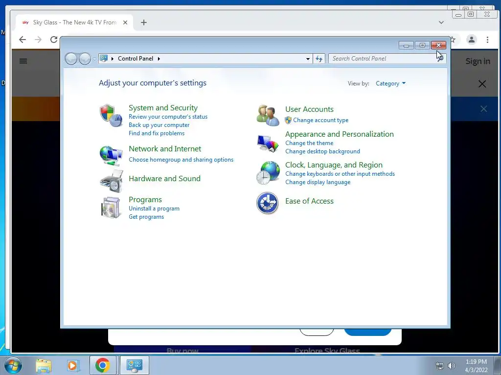Open Chrome's tab search chevron
Screen dimensions: 501x375
[441, 22]
